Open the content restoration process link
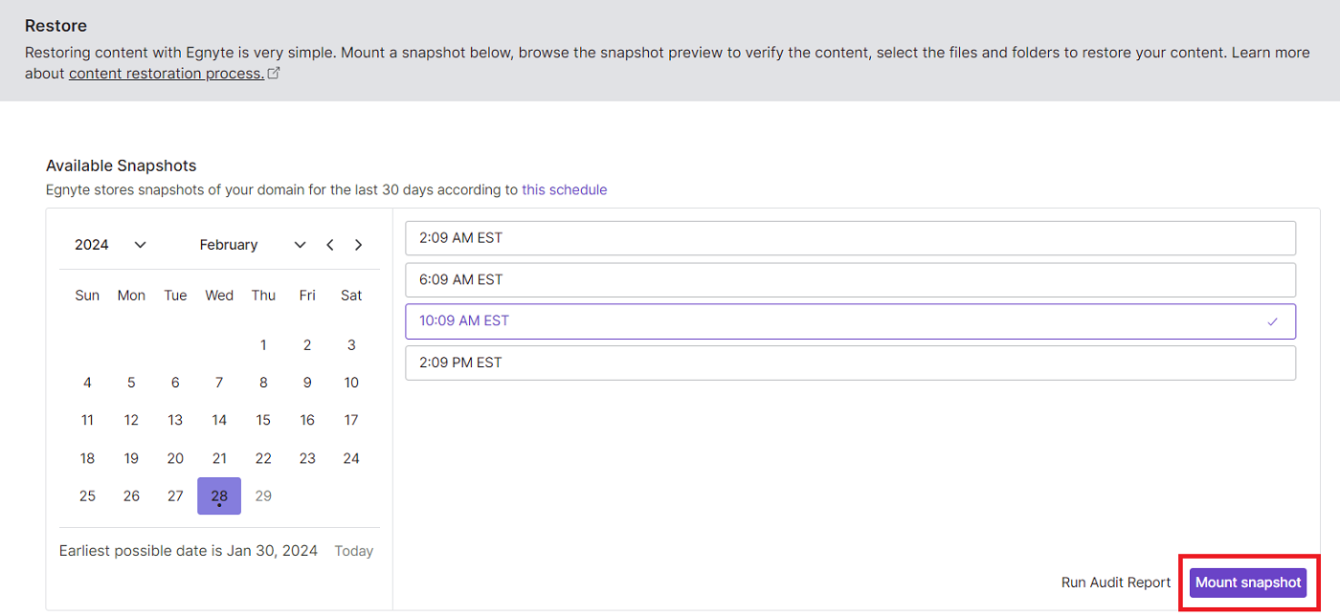This screenshot has width=1340, height=616. click(165, 73)
